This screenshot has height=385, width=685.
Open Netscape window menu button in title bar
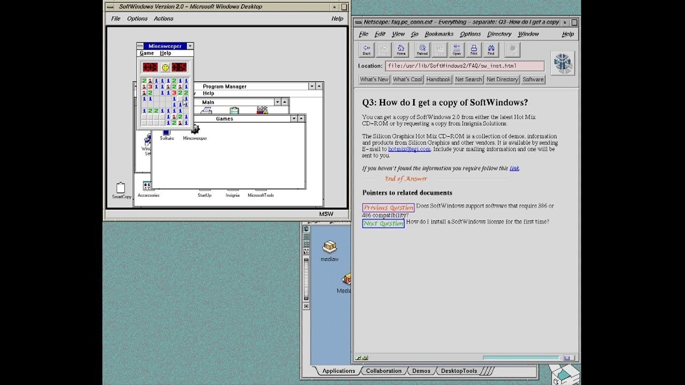(x=357, y=22)
